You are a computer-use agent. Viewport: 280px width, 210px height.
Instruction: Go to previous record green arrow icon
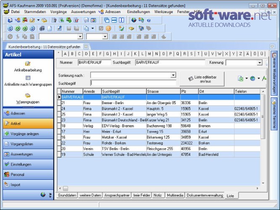tap(18, 29)
